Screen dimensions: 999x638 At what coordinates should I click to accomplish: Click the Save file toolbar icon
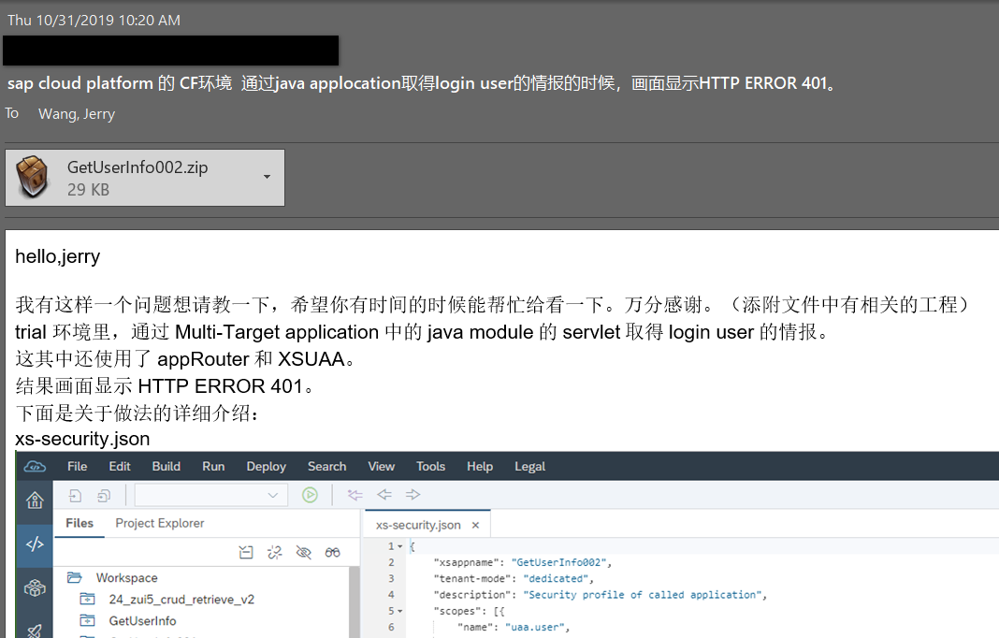pos(75,495)
